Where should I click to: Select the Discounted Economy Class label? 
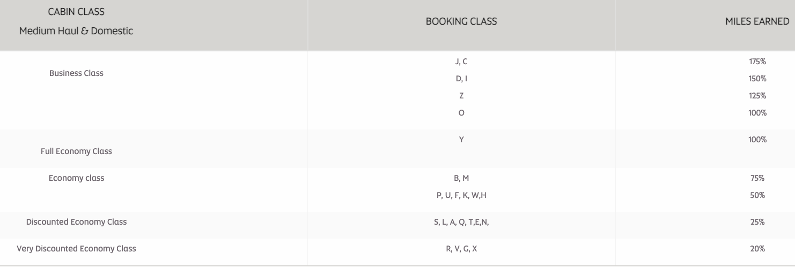pos(76,221)
